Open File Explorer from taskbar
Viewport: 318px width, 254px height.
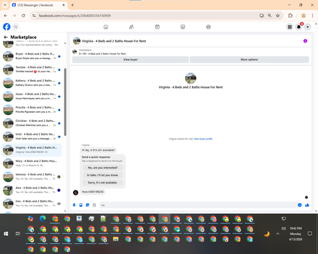(116, 239)
